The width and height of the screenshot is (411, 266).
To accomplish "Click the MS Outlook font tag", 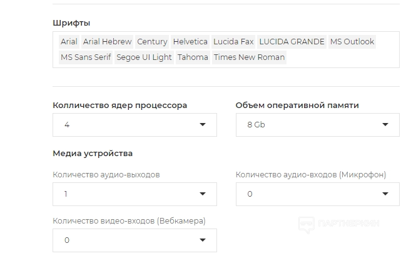I will tap(352, 42).
